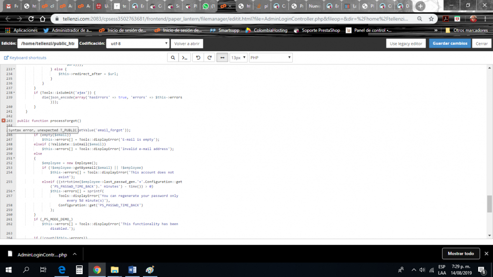Open the Windows Start menu

pos(8,270)
